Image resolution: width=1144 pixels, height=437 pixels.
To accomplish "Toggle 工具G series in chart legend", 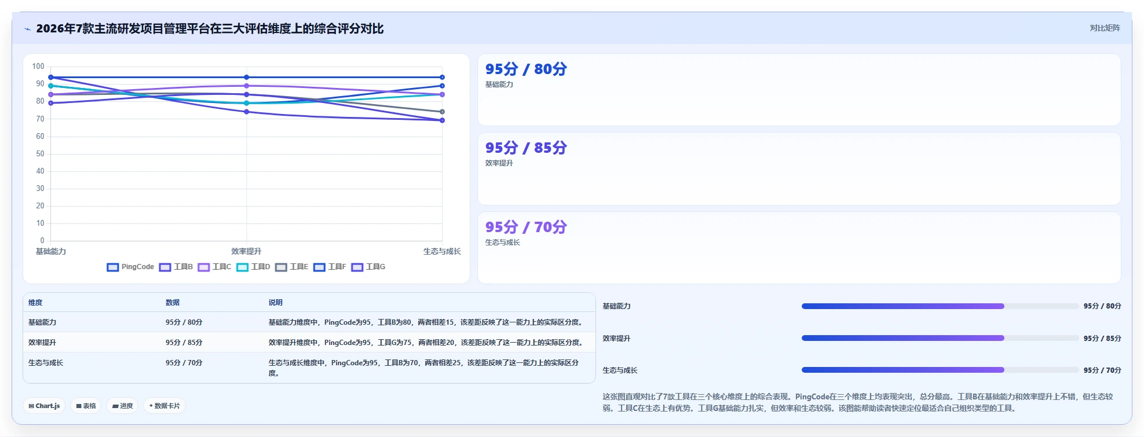I will (x=368, y=267).
